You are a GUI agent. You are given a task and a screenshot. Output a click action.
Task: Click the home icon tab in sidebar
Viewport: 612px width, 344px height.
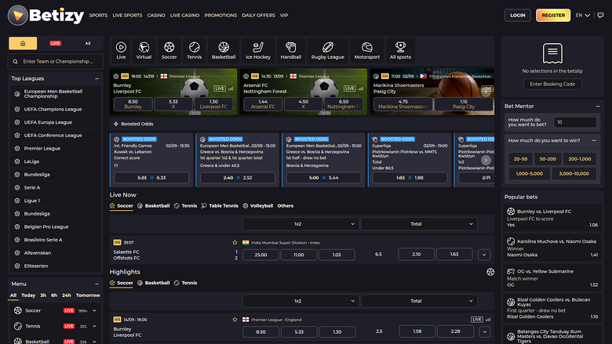pyautogui.click(x=23, y=43)
